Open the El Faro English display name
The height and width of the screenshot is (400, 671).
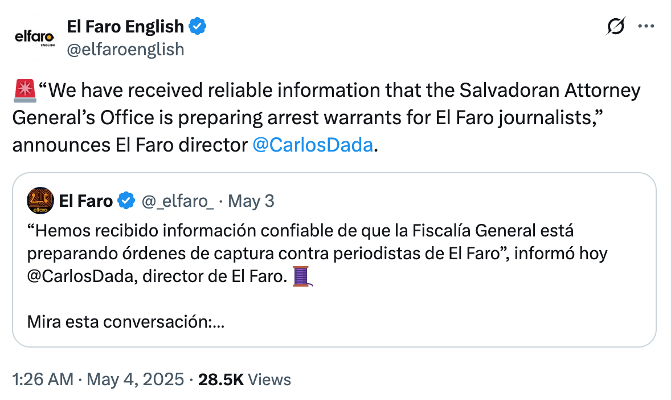[125, 26]
